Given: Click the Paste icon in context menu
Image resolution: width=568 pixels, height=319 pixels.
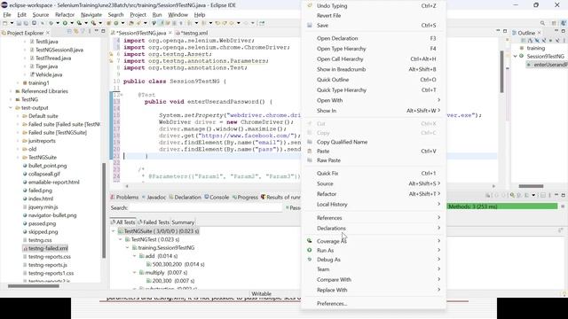Looking at the screenshot, I should pos(310,152).
